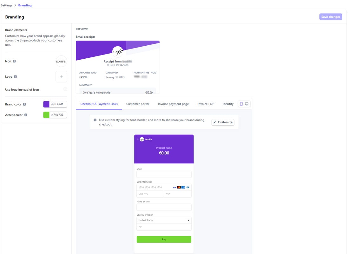The image size is (348, 254).
Task: Click the 'Brand elements' heading
Action: pyautogui.click(x=16, y=30)
